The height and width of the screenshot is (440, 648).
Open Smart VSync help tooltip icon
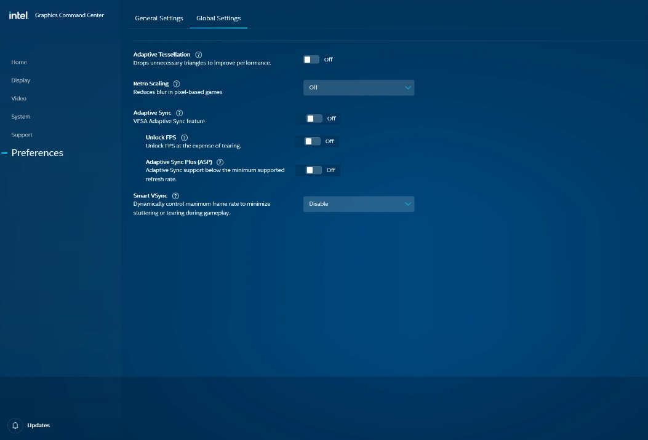click(x=175, y=196)
